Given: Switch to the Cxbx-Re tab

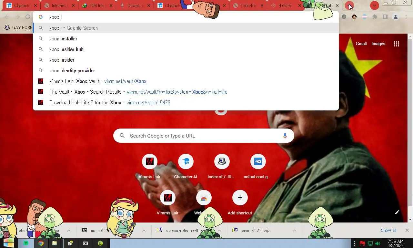Looking at the screenshot, I should click(248, 6).
